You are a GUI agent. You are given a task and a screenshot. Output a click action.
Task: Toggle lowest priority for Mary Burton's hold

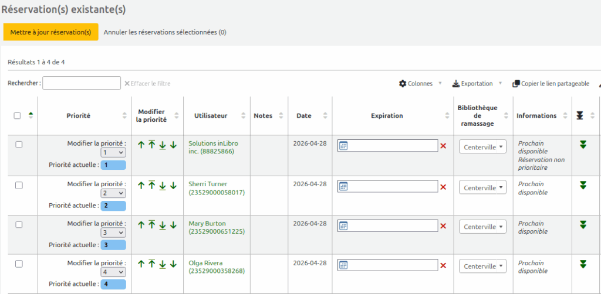click(x=582, y=225)
